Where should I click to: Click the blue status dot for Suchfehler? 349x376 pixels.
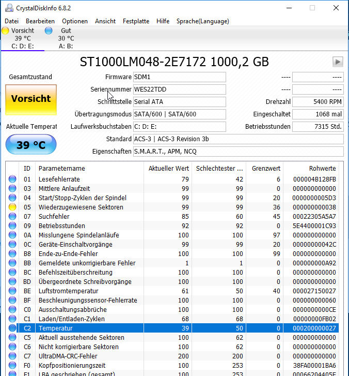click(12, 216)
